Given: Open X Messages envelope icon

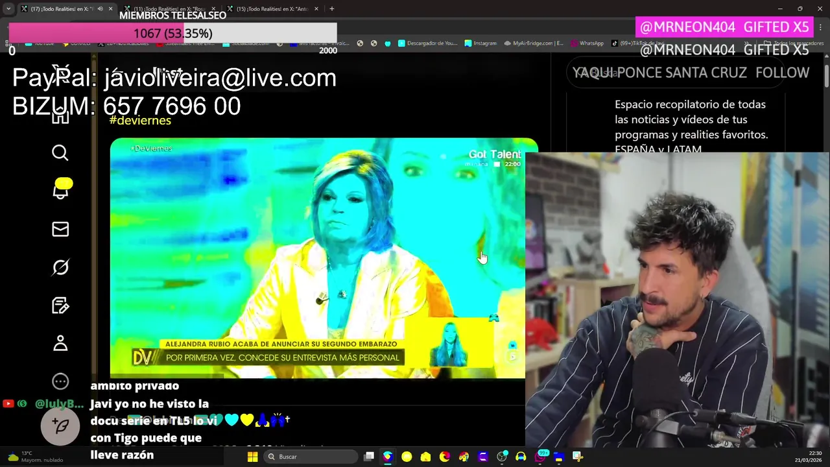Looking at the screenshot, I should (x=60, y=229).
